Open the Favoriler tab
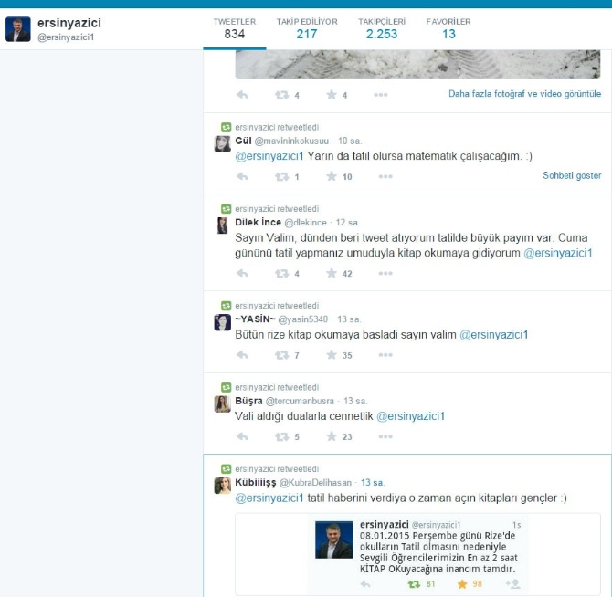This screenshot has height=597, width=612. 448,28
